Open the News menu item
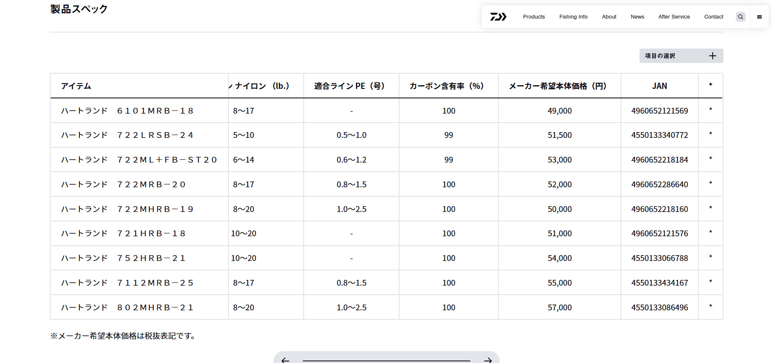772x363 pixels. 637,17
